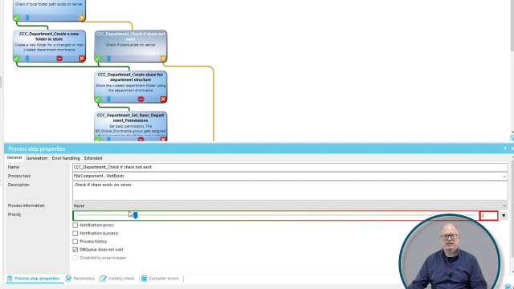This screenshot has height=289, width=514.
Task: Open the Process task dropdown
Action: click(x=504, y=177)
